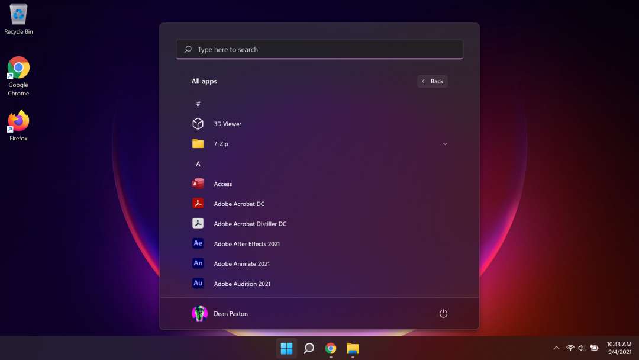This screenshot has width=639, height=360.
Task: Open Adobe Audition 2021
Action: (241, 284)
